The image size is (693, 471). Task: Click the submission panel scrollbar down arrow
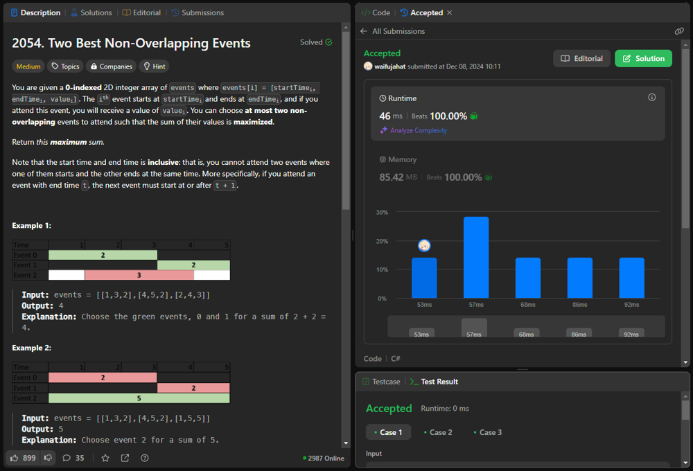tap(685, 362)
